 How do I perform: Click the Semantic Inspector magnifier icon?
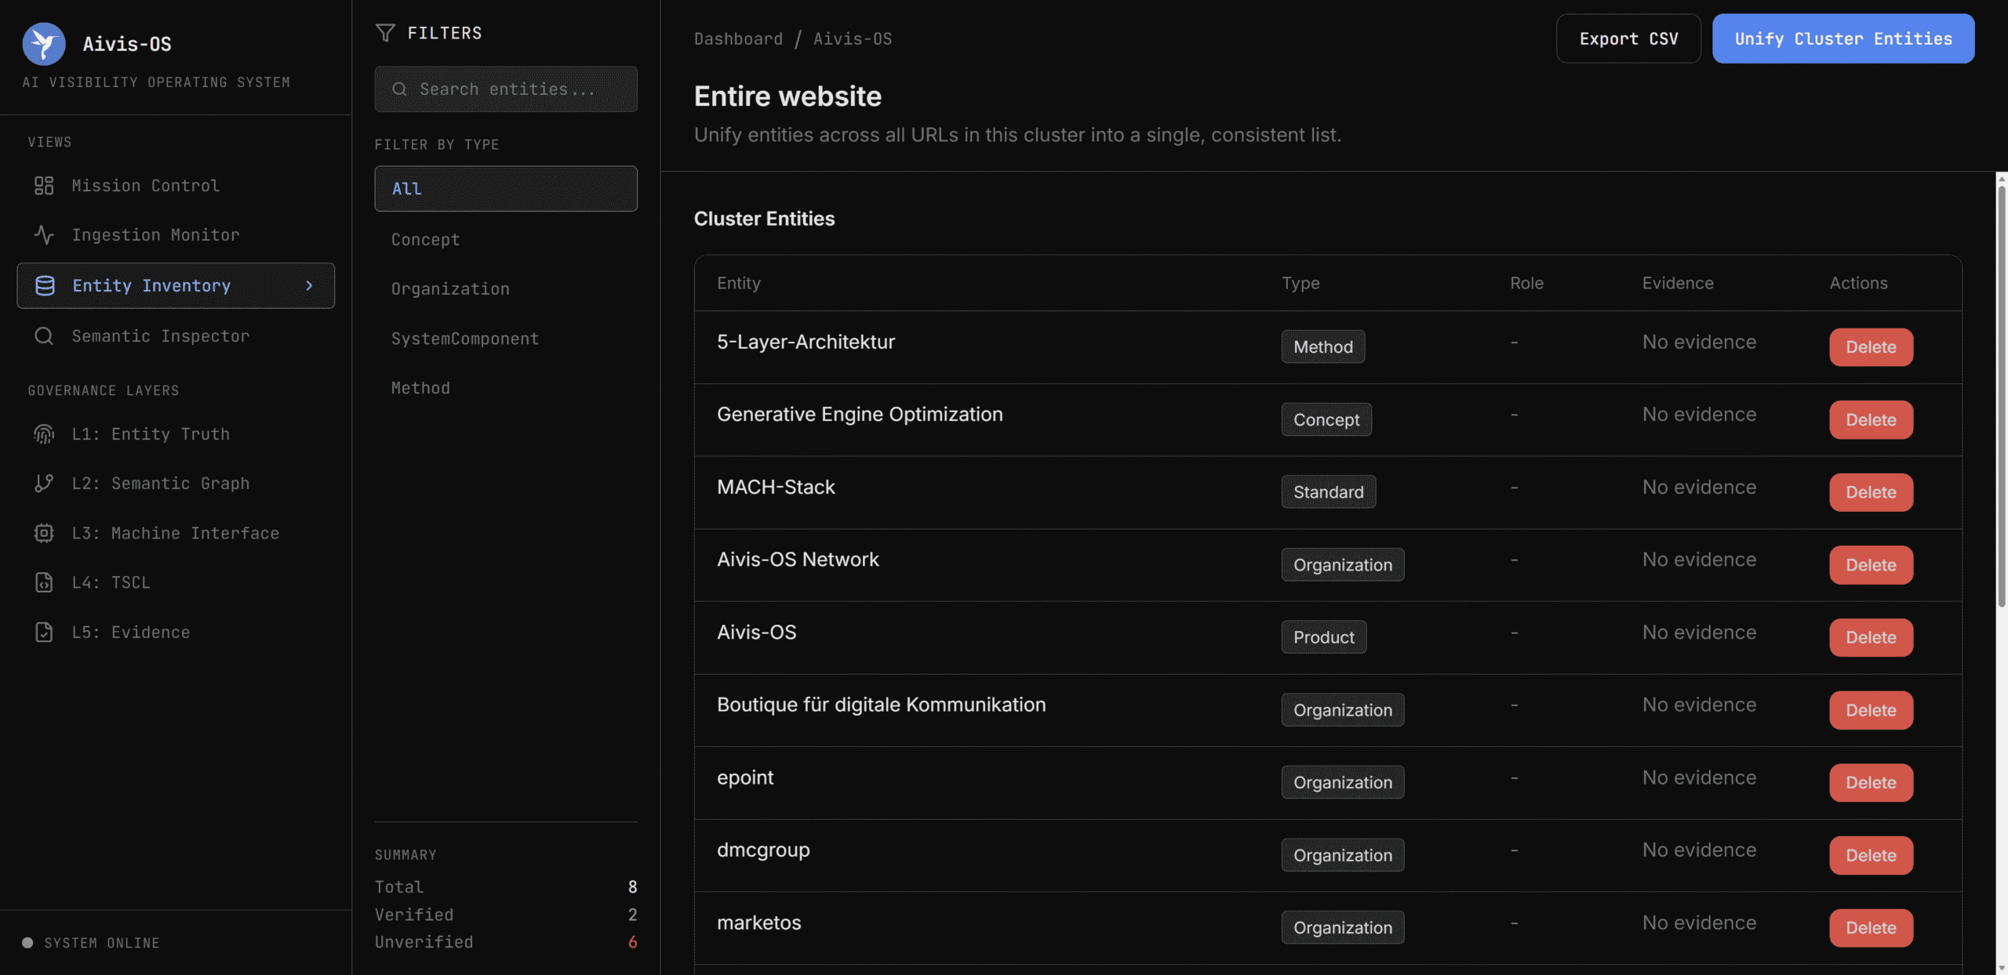(x=44, y=336)
